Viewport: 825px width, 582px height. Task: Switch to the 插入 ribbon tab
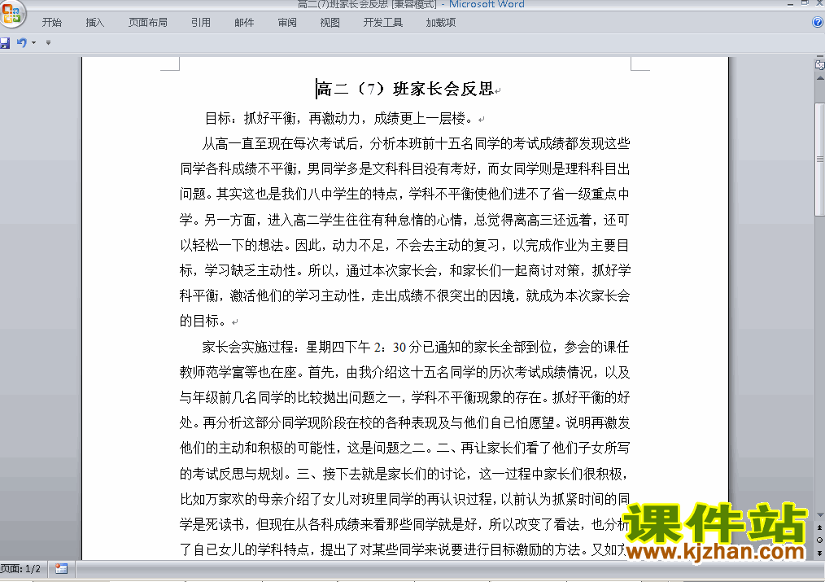pos(94,23)
